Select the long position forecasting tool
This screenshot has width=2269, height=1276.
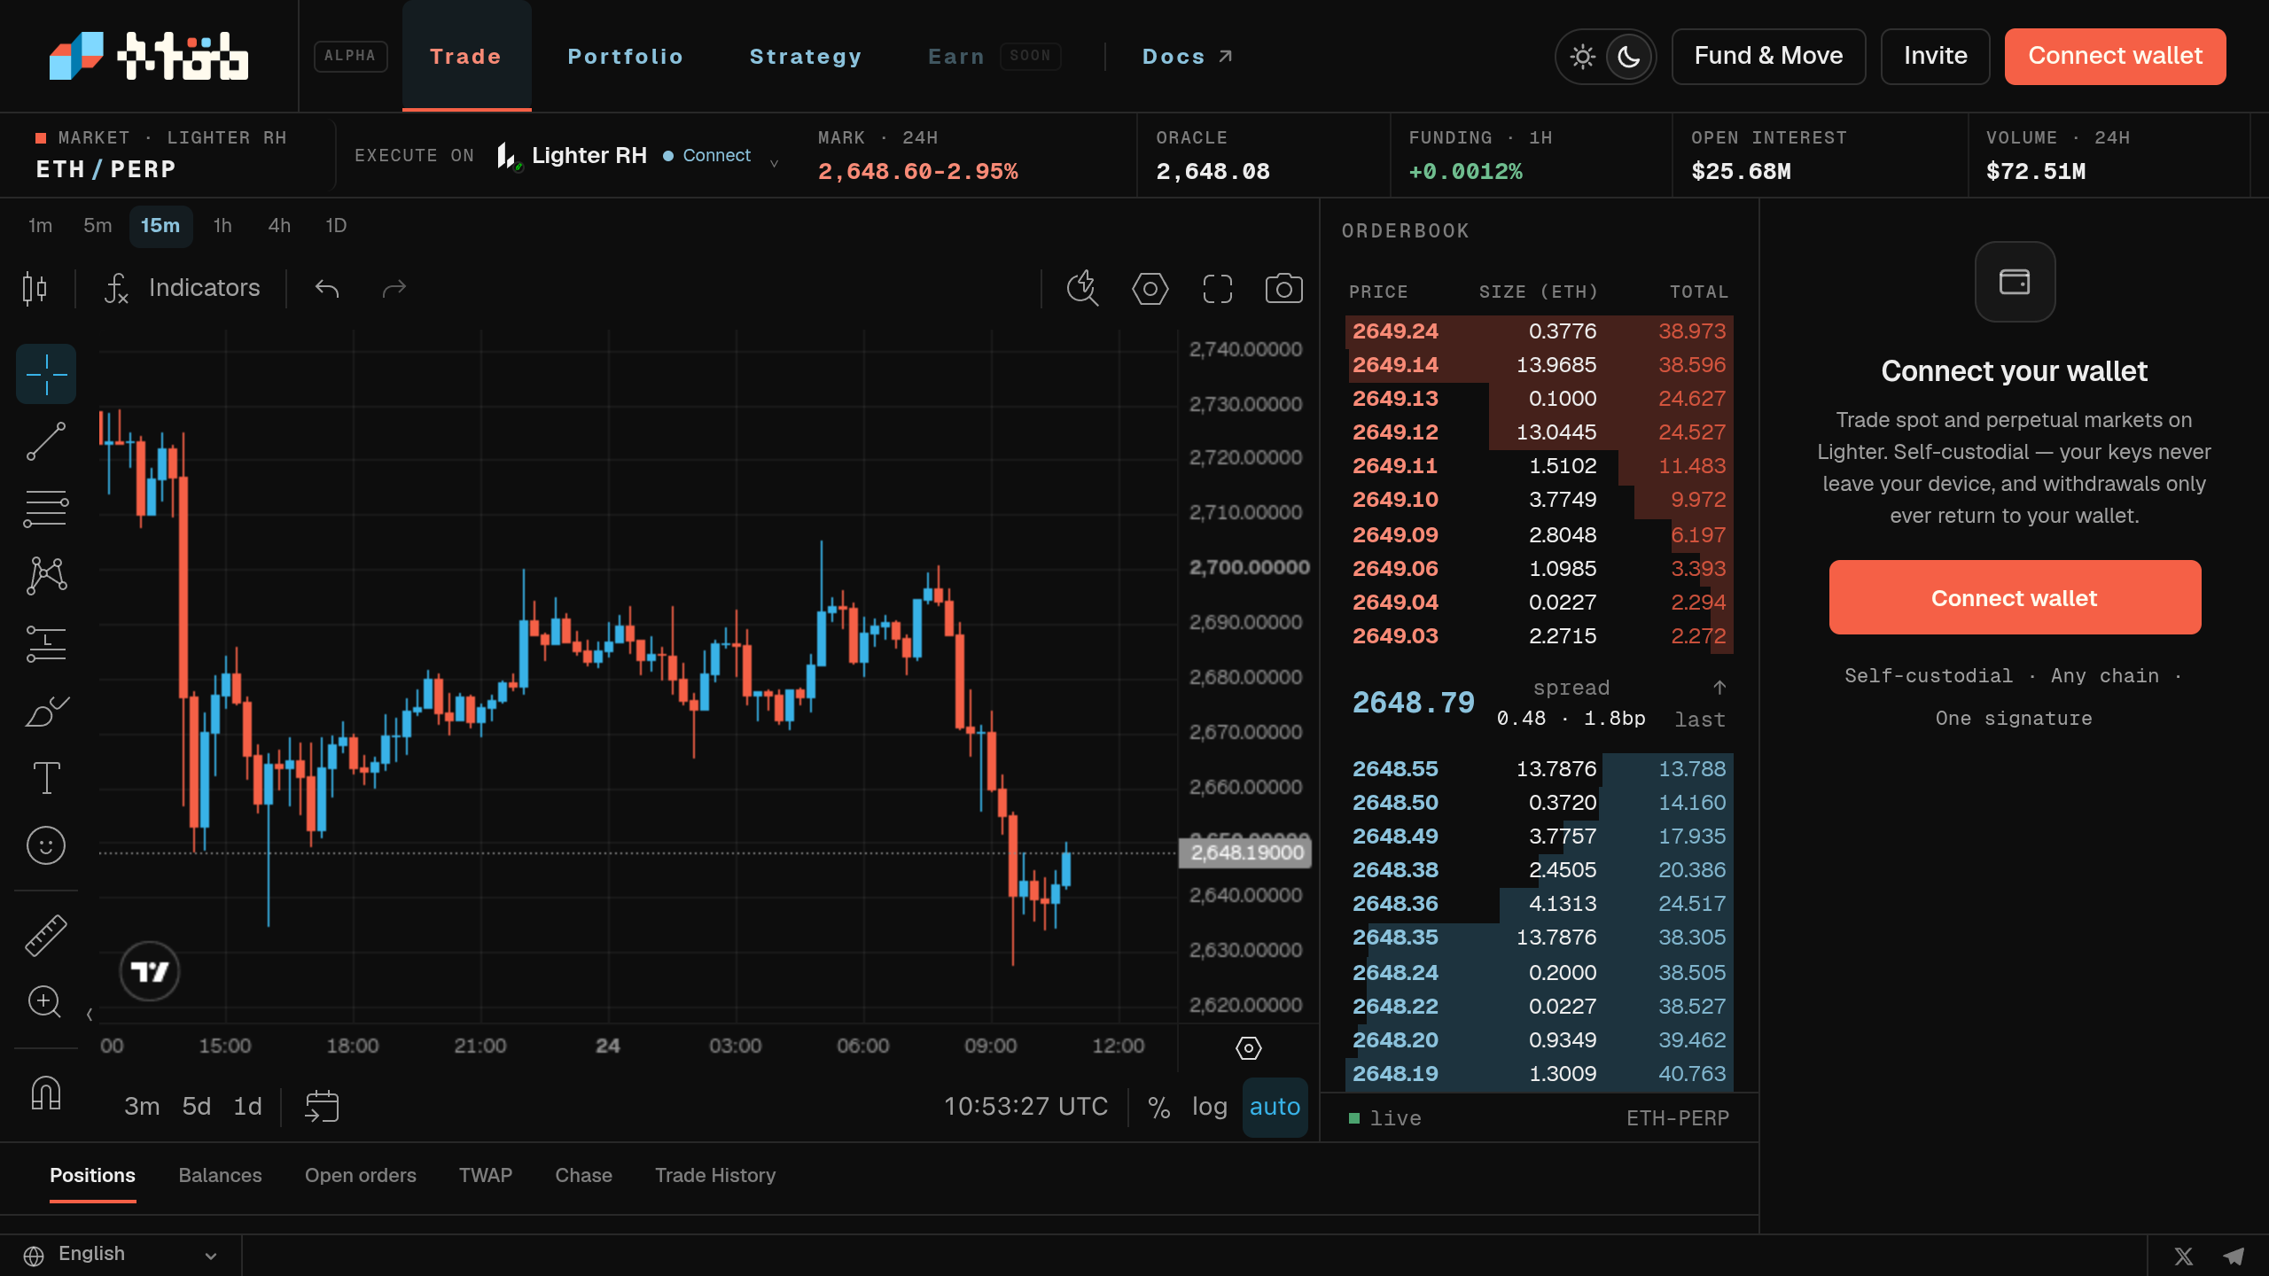(46, 643)
